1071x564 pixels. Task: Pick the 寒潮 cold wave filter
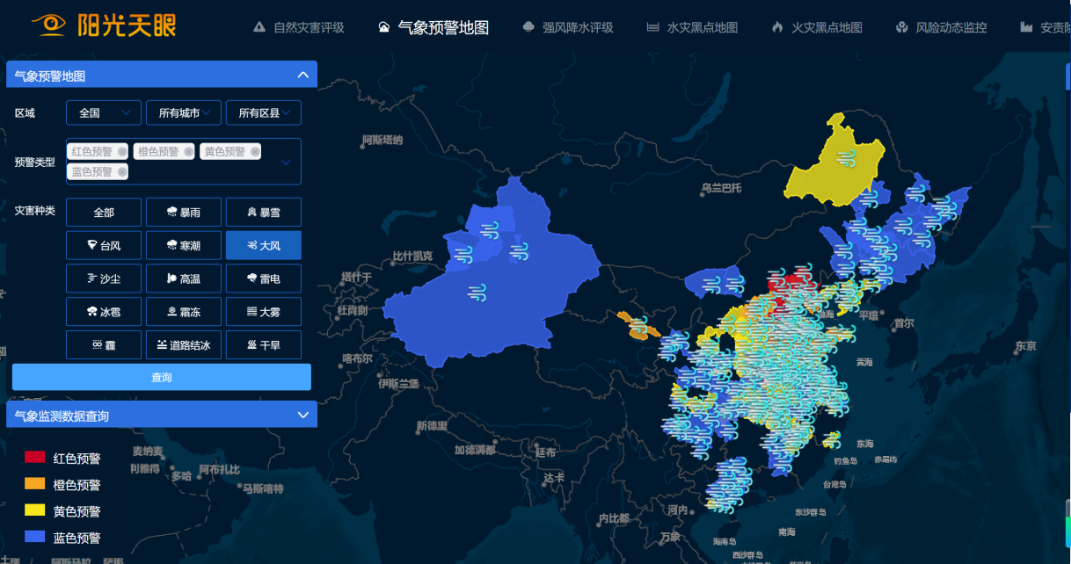coord(184,246)
